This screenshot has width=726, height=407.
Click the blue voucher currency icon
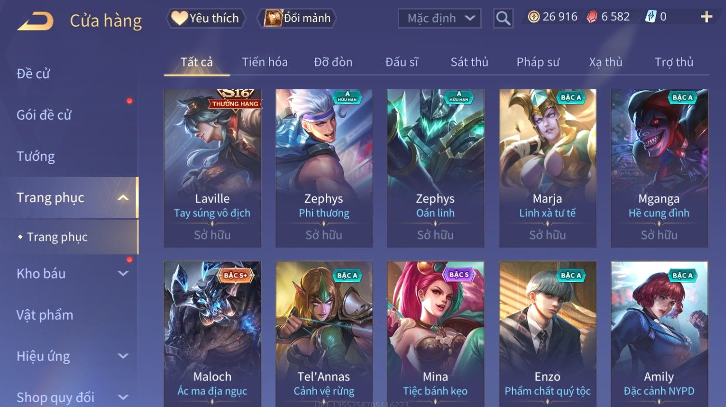(x=651, y=17)
